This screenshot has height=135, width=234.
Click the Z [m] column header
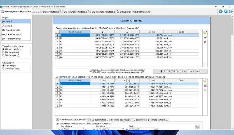(x=151, y=80)
